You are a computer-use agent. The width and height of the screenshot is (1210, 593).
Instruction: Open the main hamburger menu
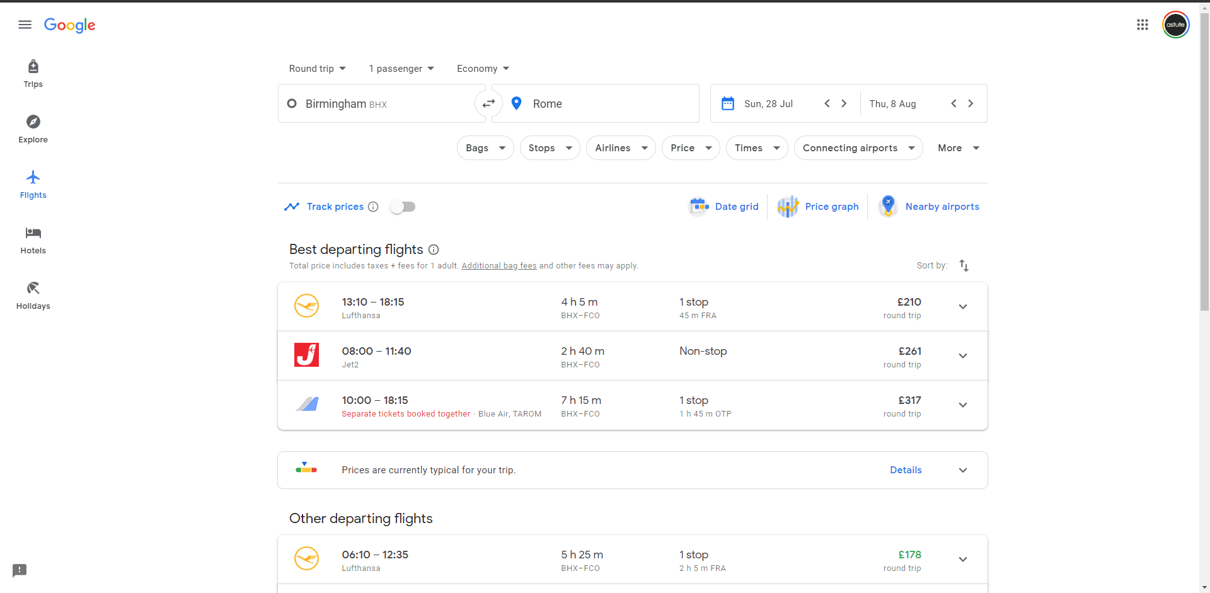pos(25,25)
